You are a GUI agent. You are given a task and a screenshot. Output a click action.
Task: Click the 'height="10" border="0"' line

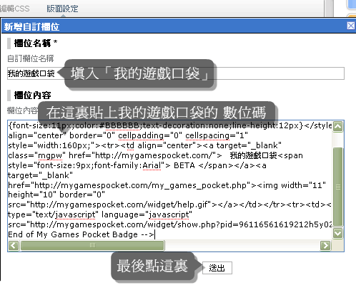[x=56, y=195]
